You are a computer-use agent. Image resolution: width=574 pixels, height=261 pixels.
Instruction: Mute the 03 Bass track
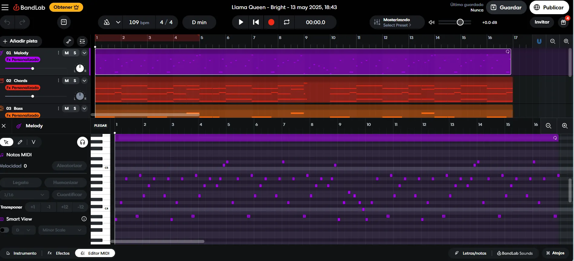[67, 108]
